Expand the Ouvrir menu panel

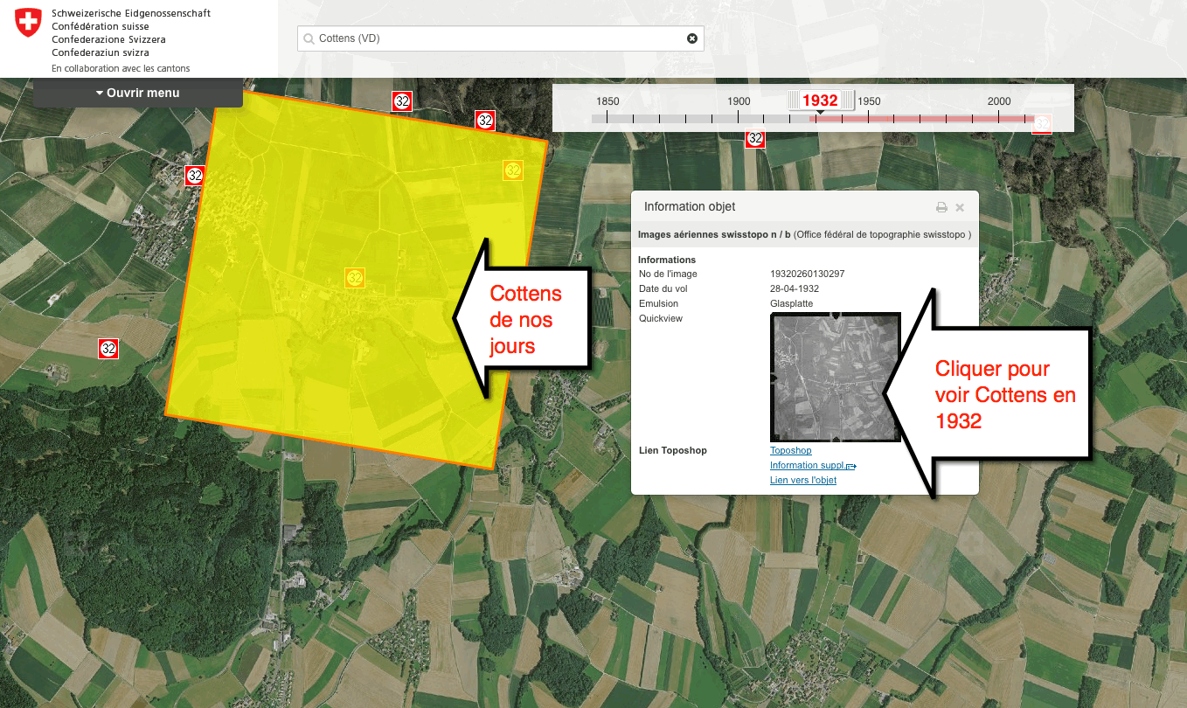click(x=138, y=93)
